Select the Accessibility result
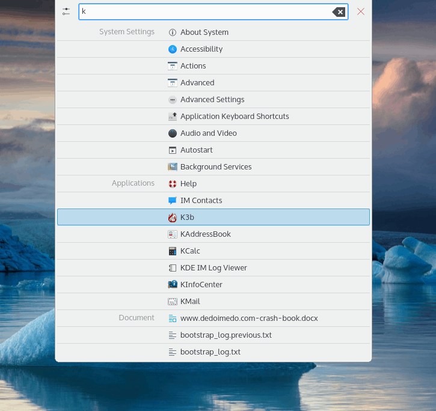The image size is (436, 411). [213, 49]
